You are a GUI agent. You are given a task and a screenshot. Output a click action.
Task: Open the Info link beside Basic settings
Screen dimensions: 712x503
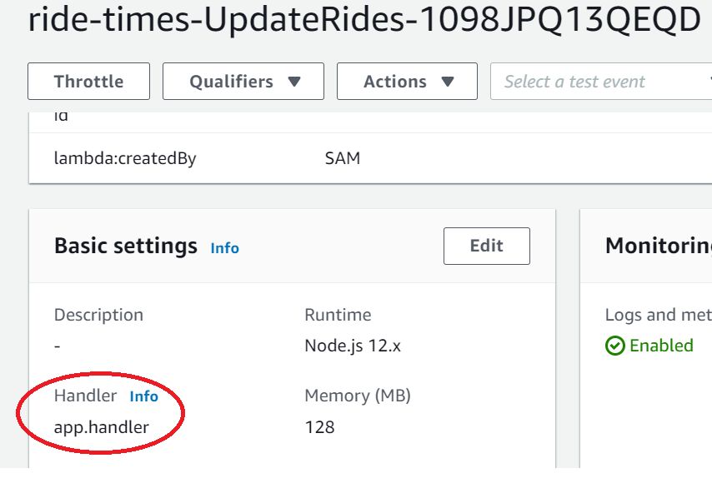click(x=223, y=247)
